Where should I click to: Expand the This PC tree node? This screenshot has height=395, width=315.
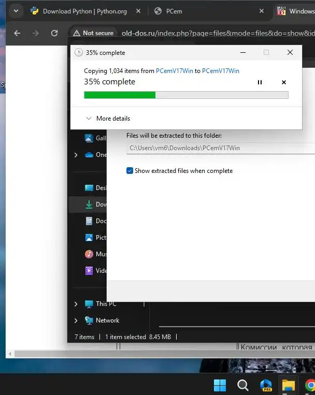tap(76, 304)
